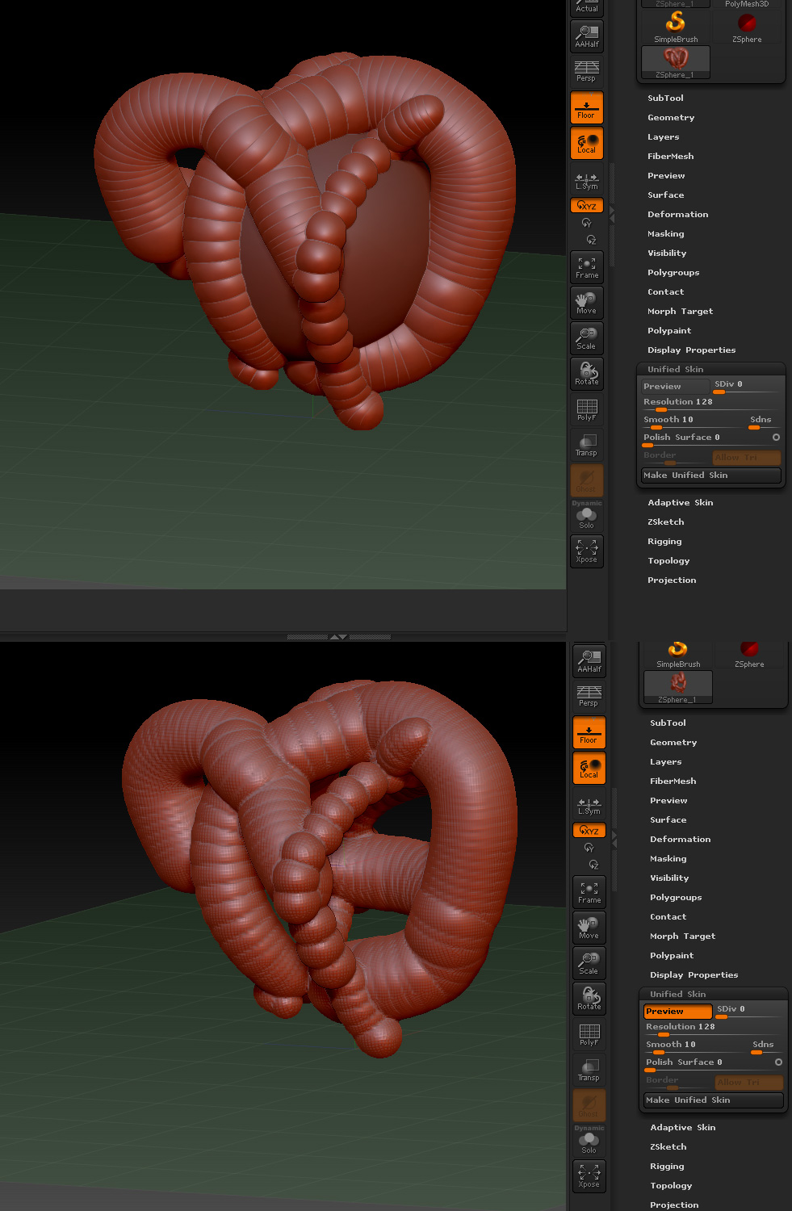Image resolution: width=792 pixels, height=1211 pixels.
Task: Click Dynamic Solo icon in lower screenshot
Action: pos(589,1141)
